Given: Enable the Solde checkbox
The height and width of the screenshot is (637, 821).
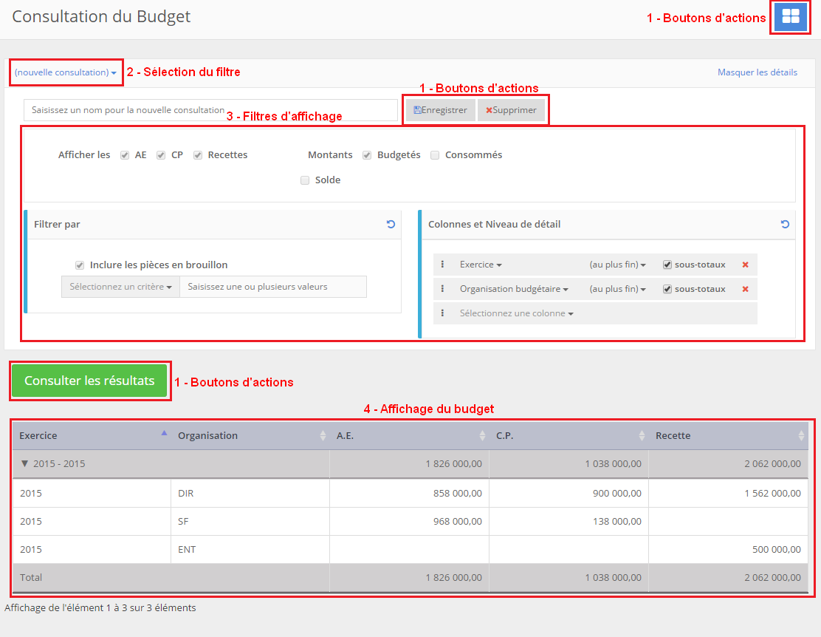Looking at the screenshot, I should pos(305,180).
